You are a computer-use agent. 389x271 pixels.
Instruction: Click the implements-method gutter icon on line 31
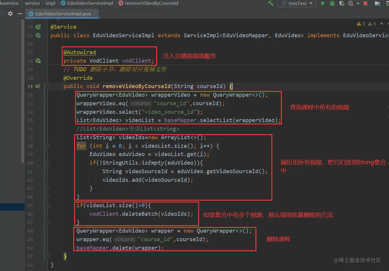(x=38, y=86)
